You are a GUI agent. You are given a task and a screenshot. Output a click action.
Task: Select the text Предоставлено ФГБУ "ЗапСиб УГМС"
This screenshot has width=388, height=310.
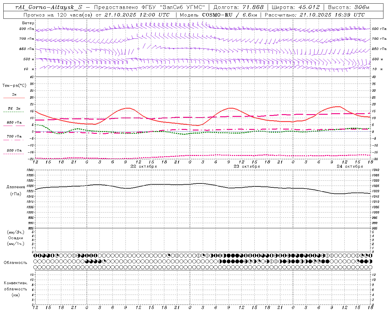click(149, 7)
